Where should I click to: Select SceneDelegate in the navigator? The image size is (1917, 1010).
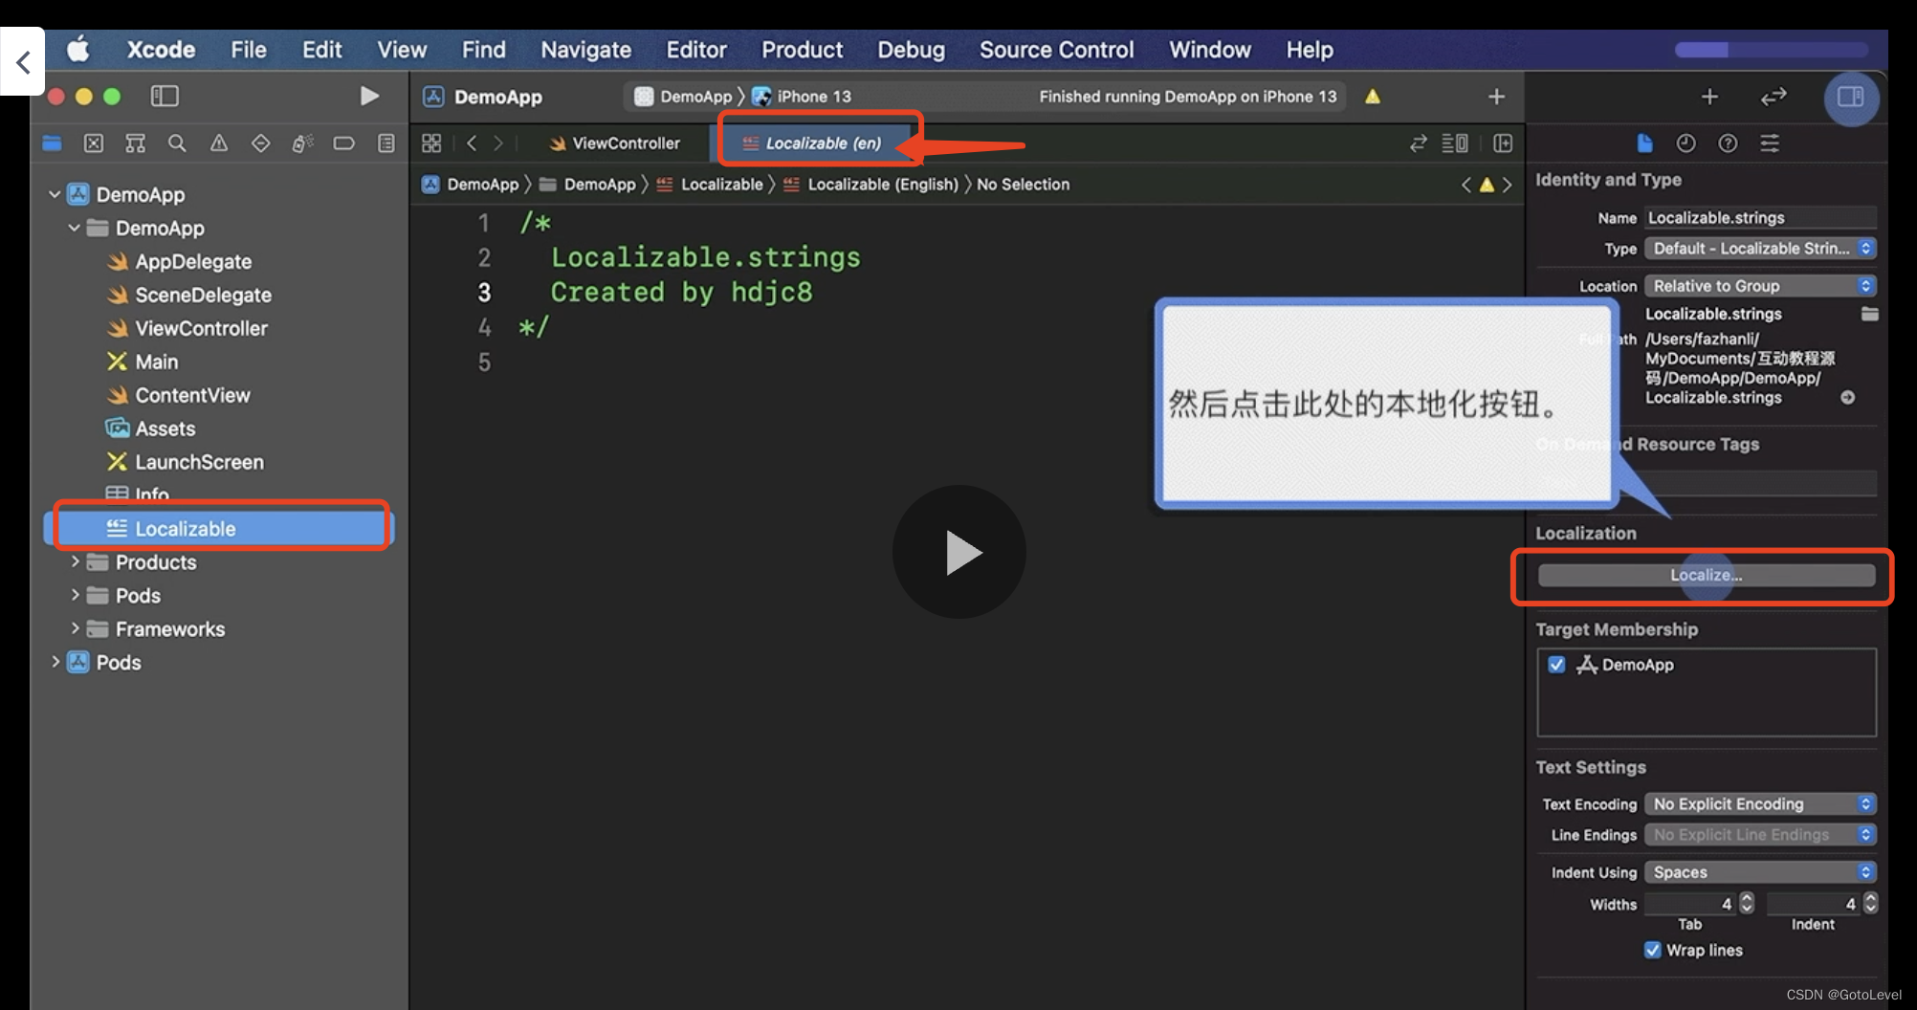tap(189, 295)
